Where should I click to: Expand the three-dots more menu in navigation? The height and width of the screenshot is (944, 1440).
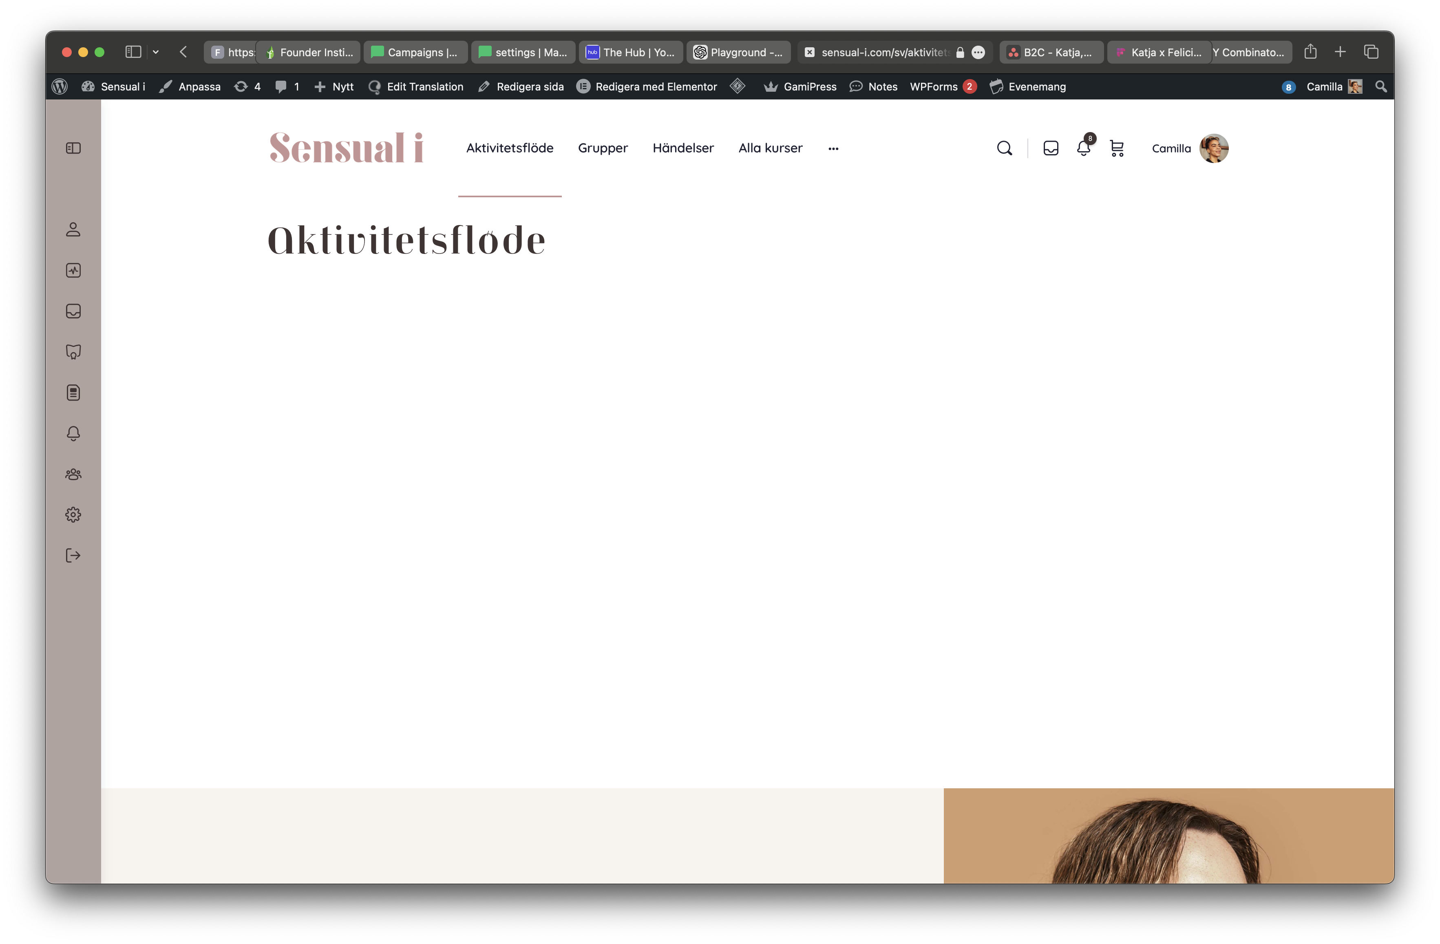click(833, 148)
